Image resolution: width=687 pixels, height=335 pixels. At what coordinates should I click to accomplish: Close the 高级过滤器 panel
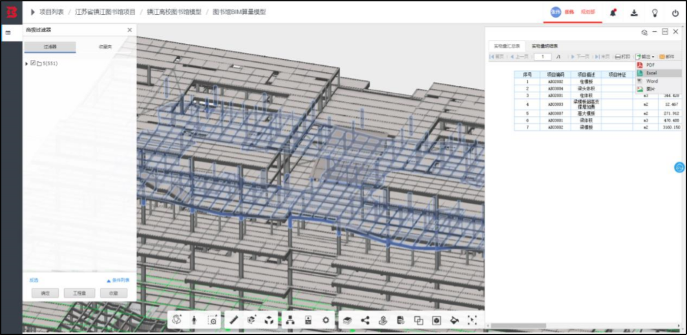[x=129, y=30]
